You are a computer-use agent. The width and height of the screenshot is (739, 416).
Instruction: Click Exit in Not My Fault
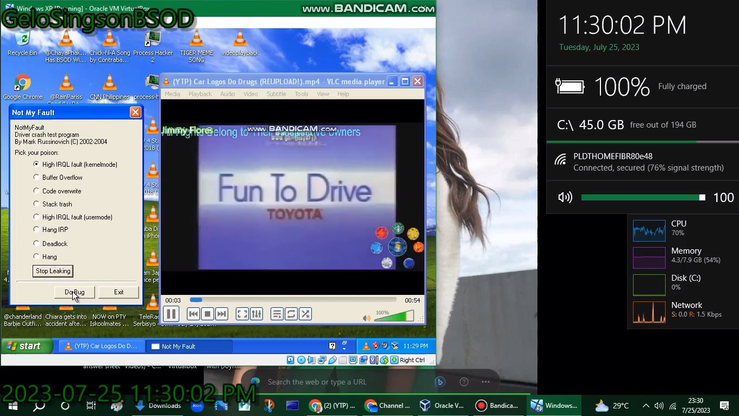pyautogui.click(x=118, y=292)
